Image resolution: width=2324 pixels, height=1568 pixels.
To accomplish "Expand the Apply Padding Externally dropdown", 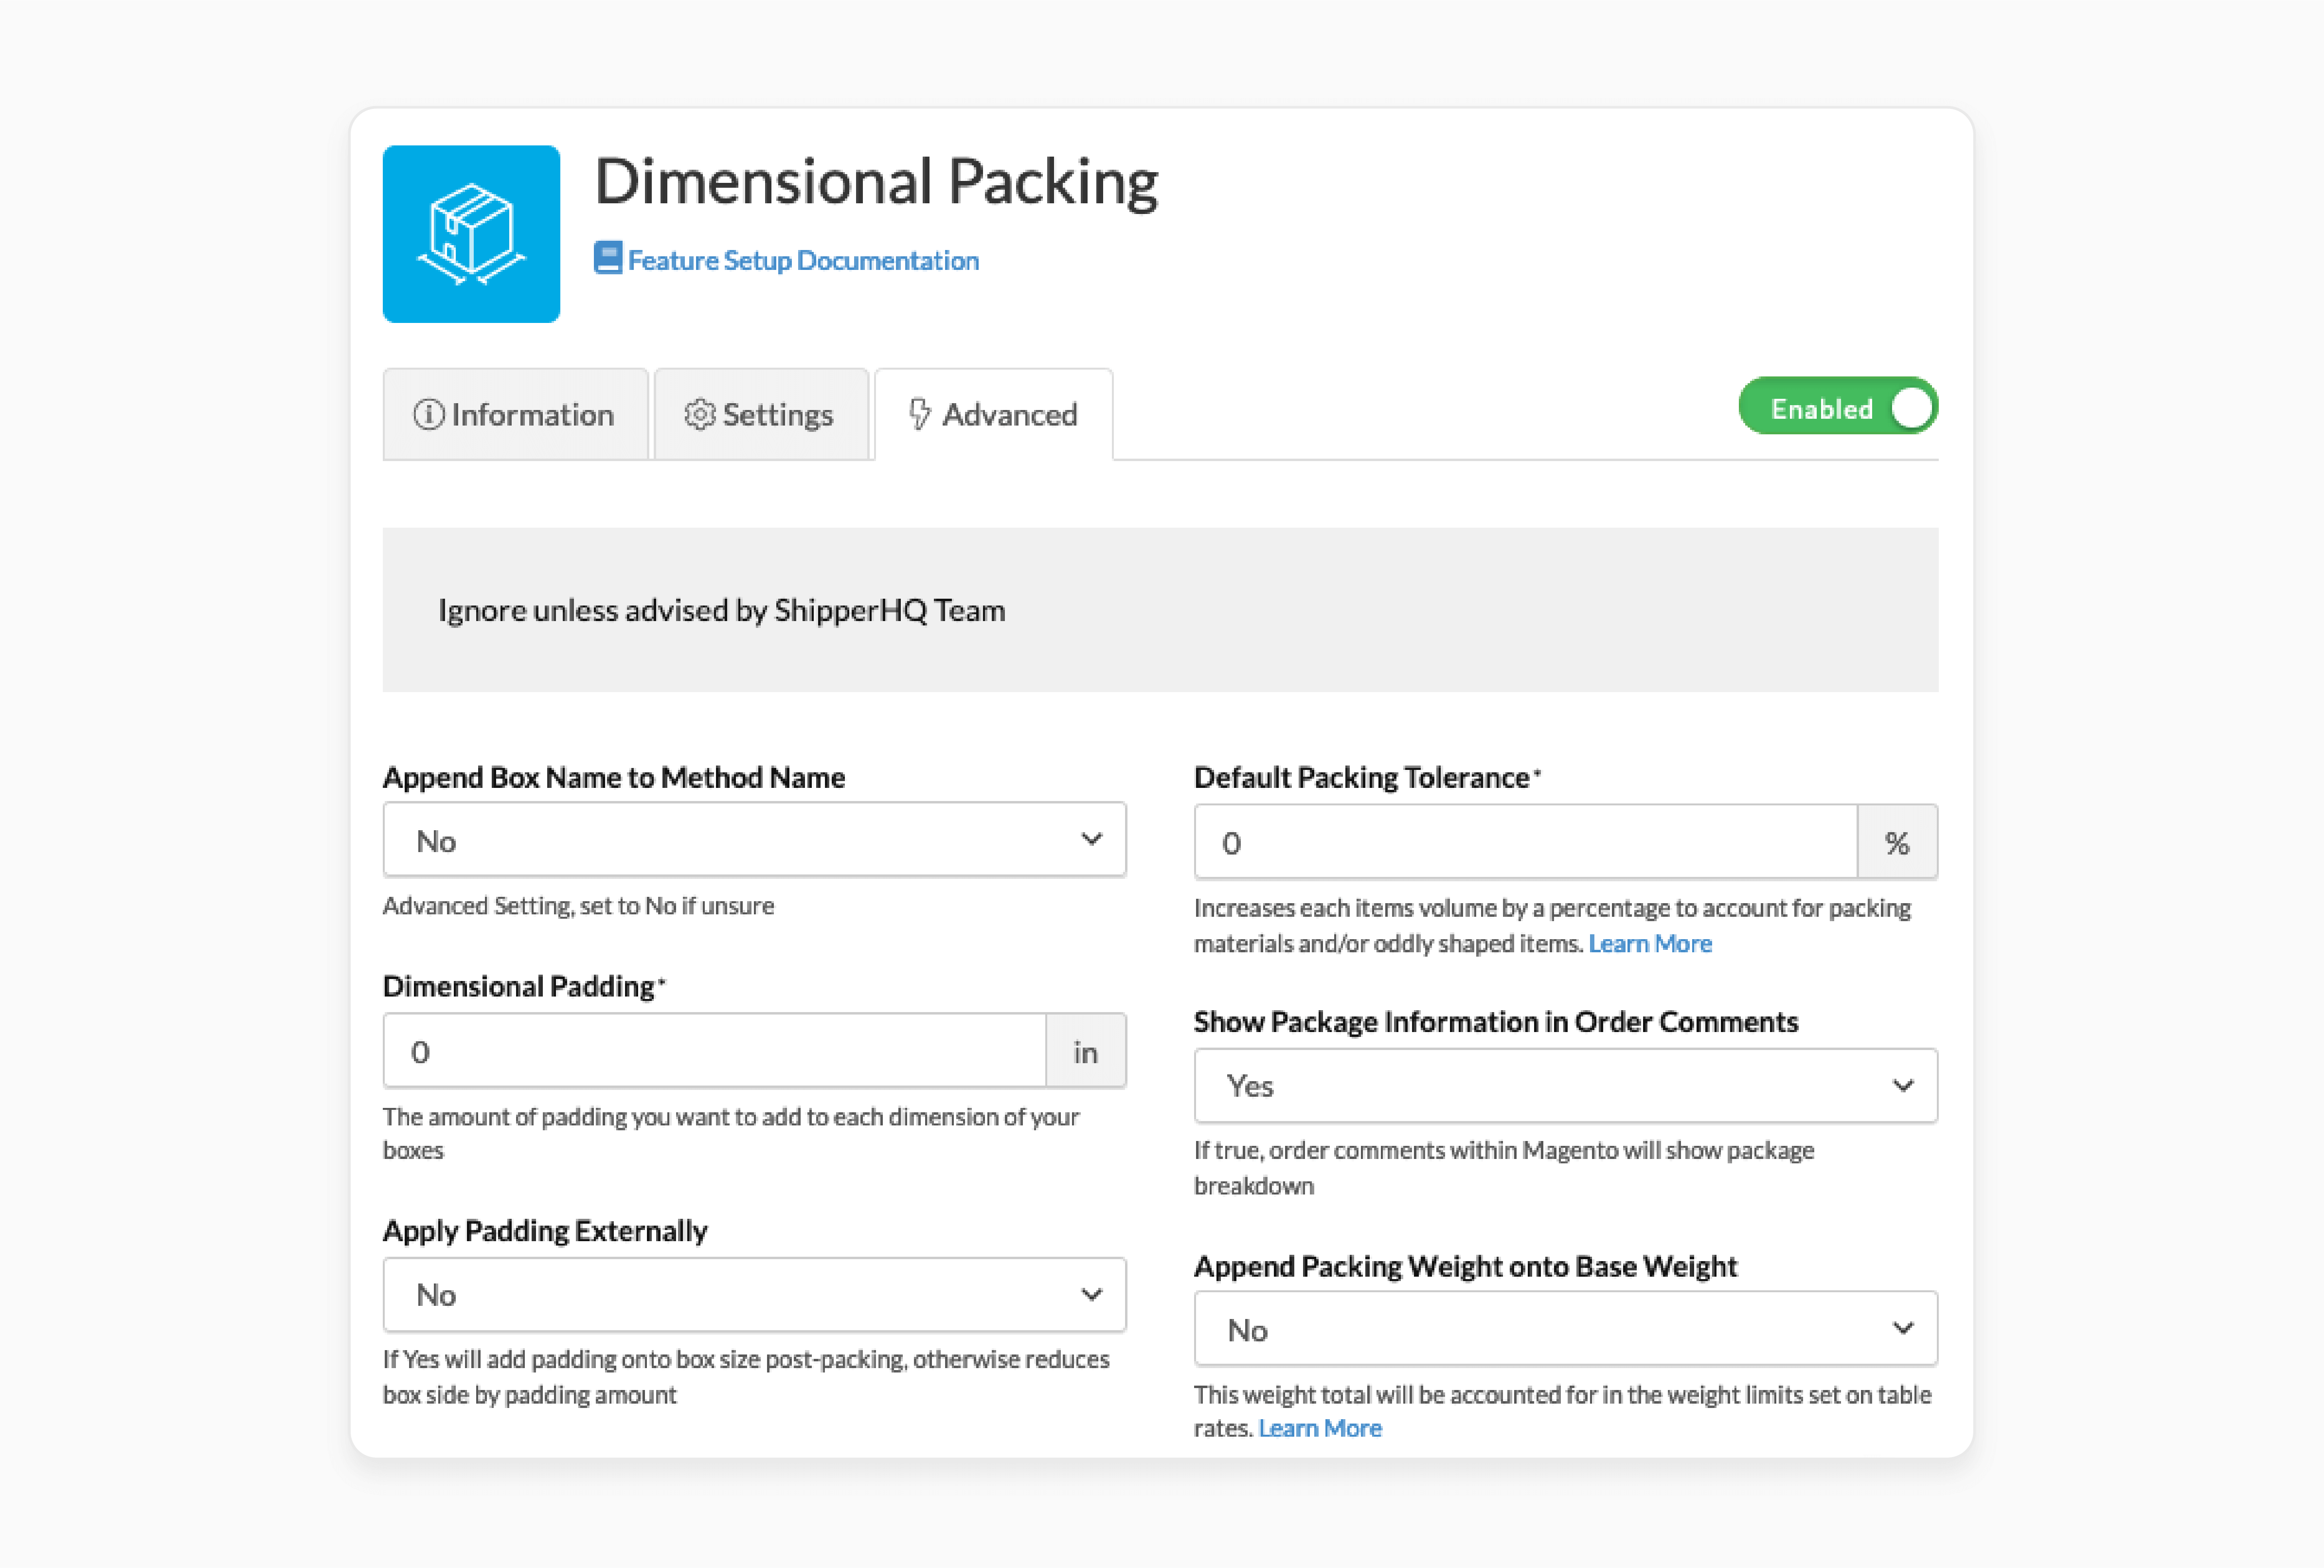I will [754, 1294].
